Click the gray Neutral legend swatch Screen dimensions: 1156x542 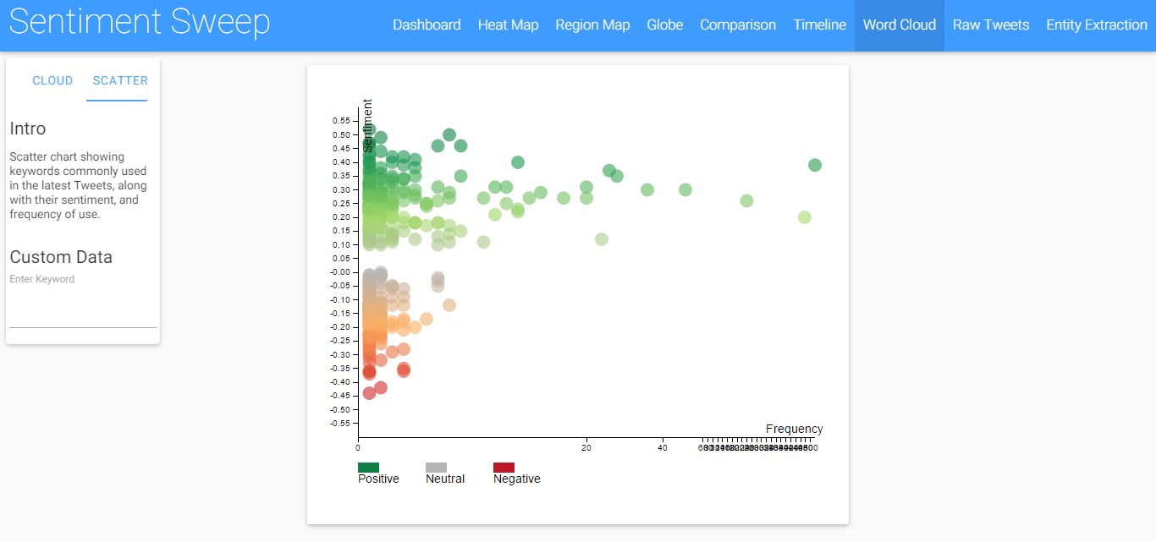[x=436, y=468]
